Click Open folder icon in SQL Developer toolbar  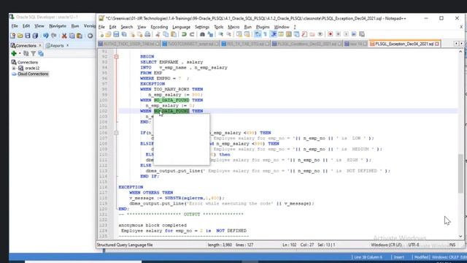pos(20,36)
